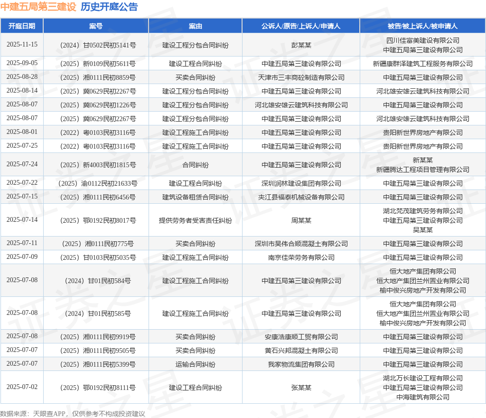Click plaintiff 张某某
This screenshot has width=486, height=418.
pos(301,388)
